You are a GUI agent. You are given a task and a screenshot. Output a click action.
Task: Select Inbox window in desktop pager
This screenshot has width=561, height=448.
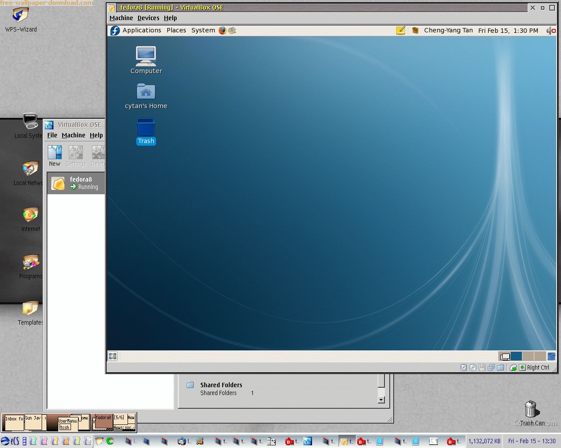coord(14,423)
